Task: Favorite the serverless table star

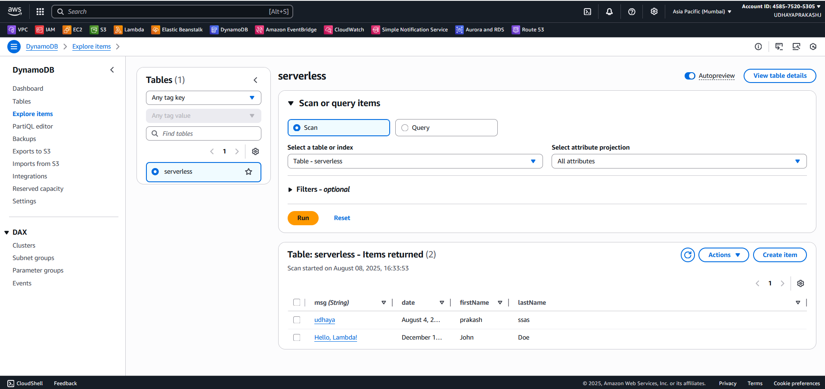Action: (248, 172)
